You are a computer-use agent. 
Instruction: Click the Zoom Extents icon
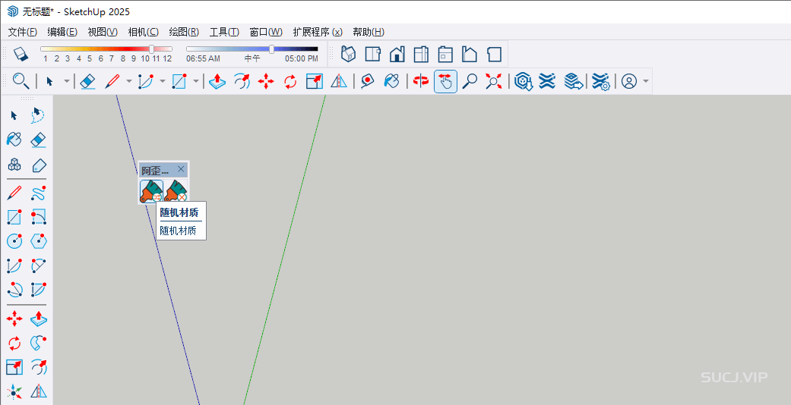494,81
